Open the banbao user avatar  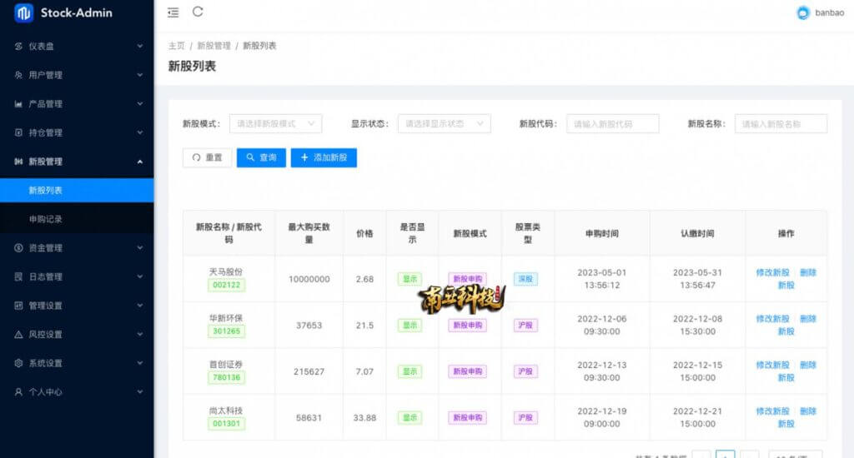(803, 12)
